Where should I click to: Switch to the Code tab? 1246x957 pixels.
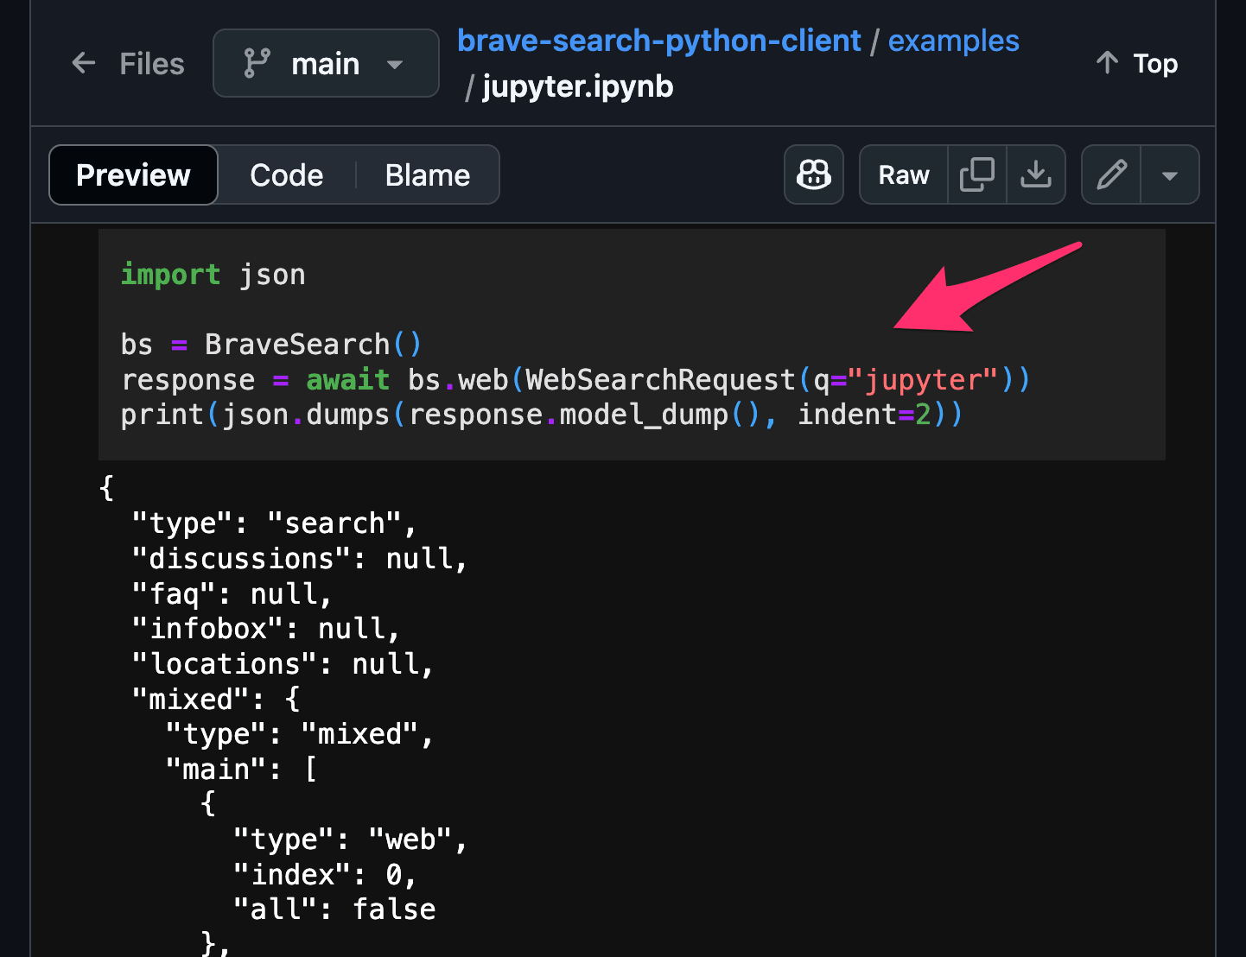[x=286, y=174]
